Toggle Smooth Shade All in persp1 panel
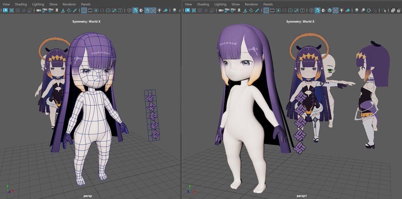This screenshot has width=402, height=199. click(318, 10)
